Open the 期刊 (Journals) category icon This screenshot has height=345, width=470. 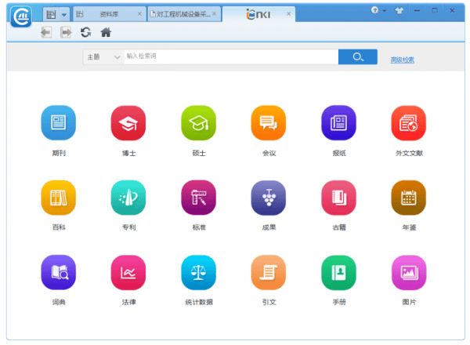pyautogui.click(x=58, y=122)
